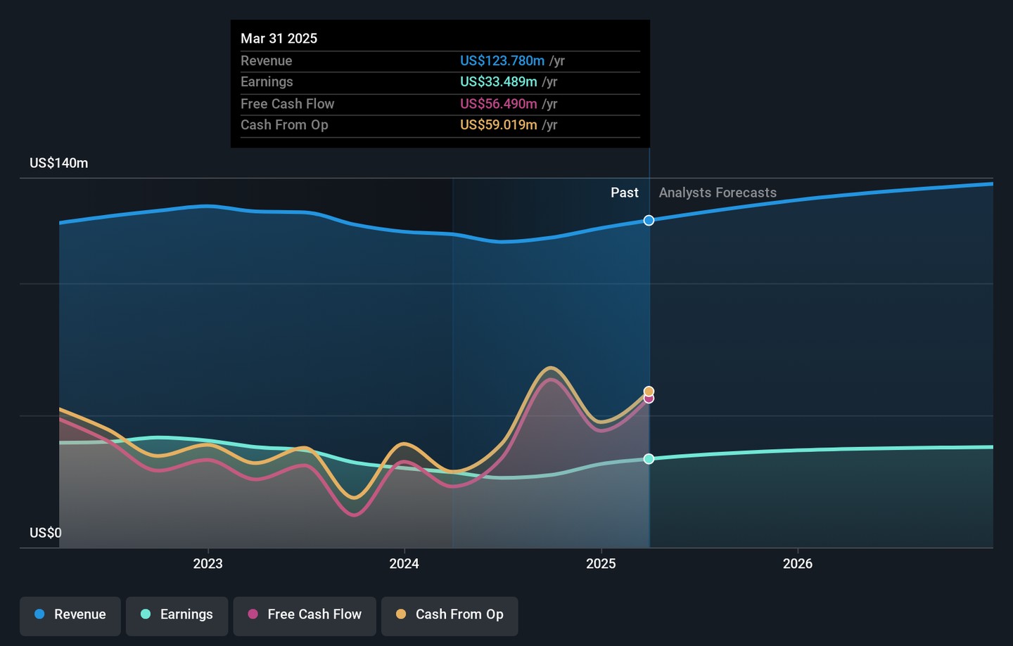
Task: Click the 2025 x-axis label
Action: 601,564
